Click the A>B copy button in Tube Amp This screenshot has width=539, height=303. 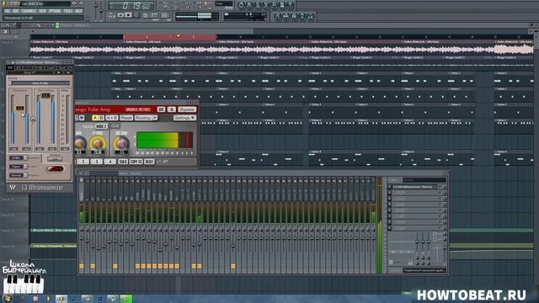[112, 118]
